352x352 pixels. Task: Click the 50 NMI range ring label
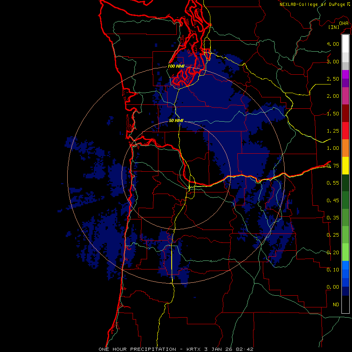pyautogui.click(x=176, y=120)
